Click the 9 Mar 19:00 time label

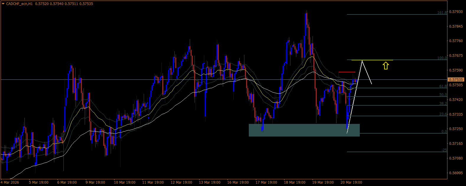95,182
